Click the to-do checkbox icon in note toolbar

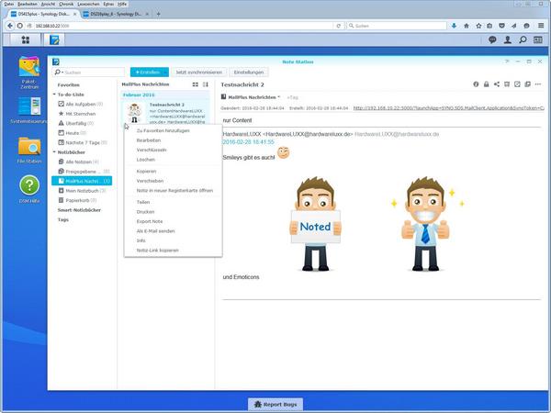tap(517, 84)
